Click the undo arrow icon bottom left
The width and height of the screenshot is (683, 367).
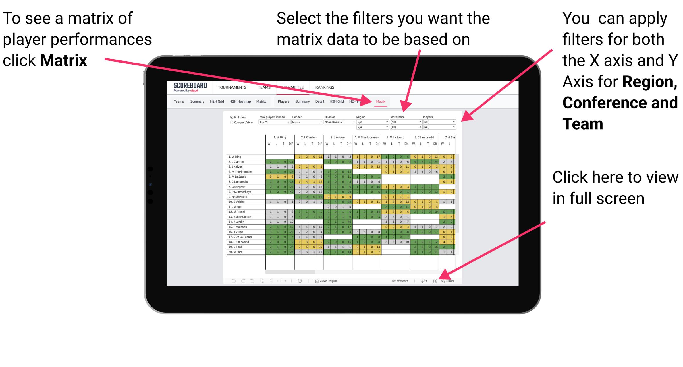coord(231,281)
